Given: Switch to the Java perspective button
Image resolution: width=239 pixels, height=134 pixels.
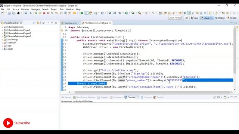Looking at the screenshot, I should pos(195,18).
